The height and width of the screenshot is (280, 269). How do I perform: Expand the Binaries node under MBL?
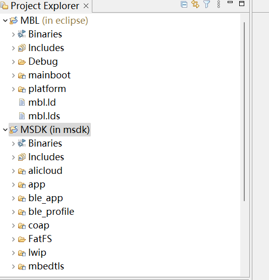coord(13,34)
